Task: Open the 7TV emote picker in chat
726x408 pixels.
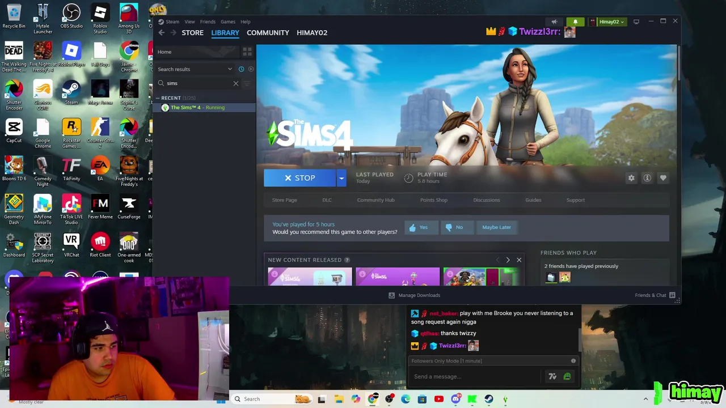Action: [552, 376]
